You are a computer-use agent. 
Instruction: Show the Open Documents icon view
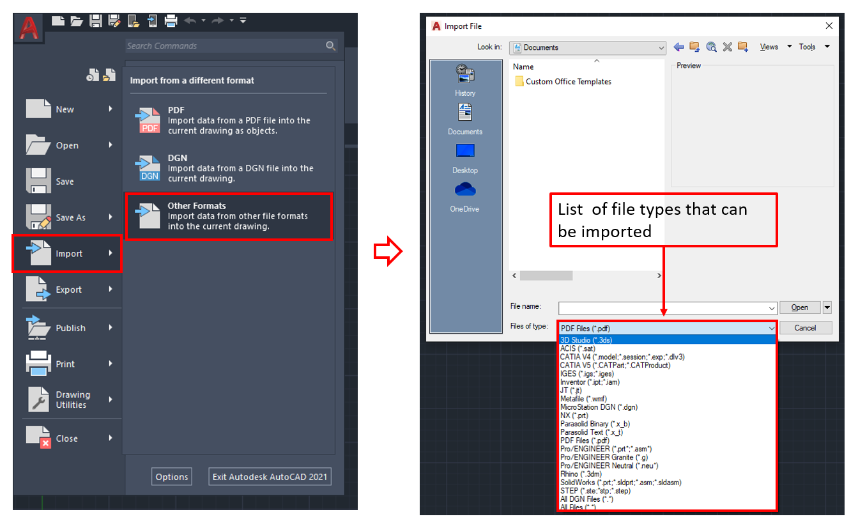point(110,75)
